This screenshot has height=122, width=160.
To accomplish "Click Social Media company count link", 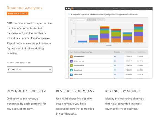I will pyautogui.click(x=115, y=70).
